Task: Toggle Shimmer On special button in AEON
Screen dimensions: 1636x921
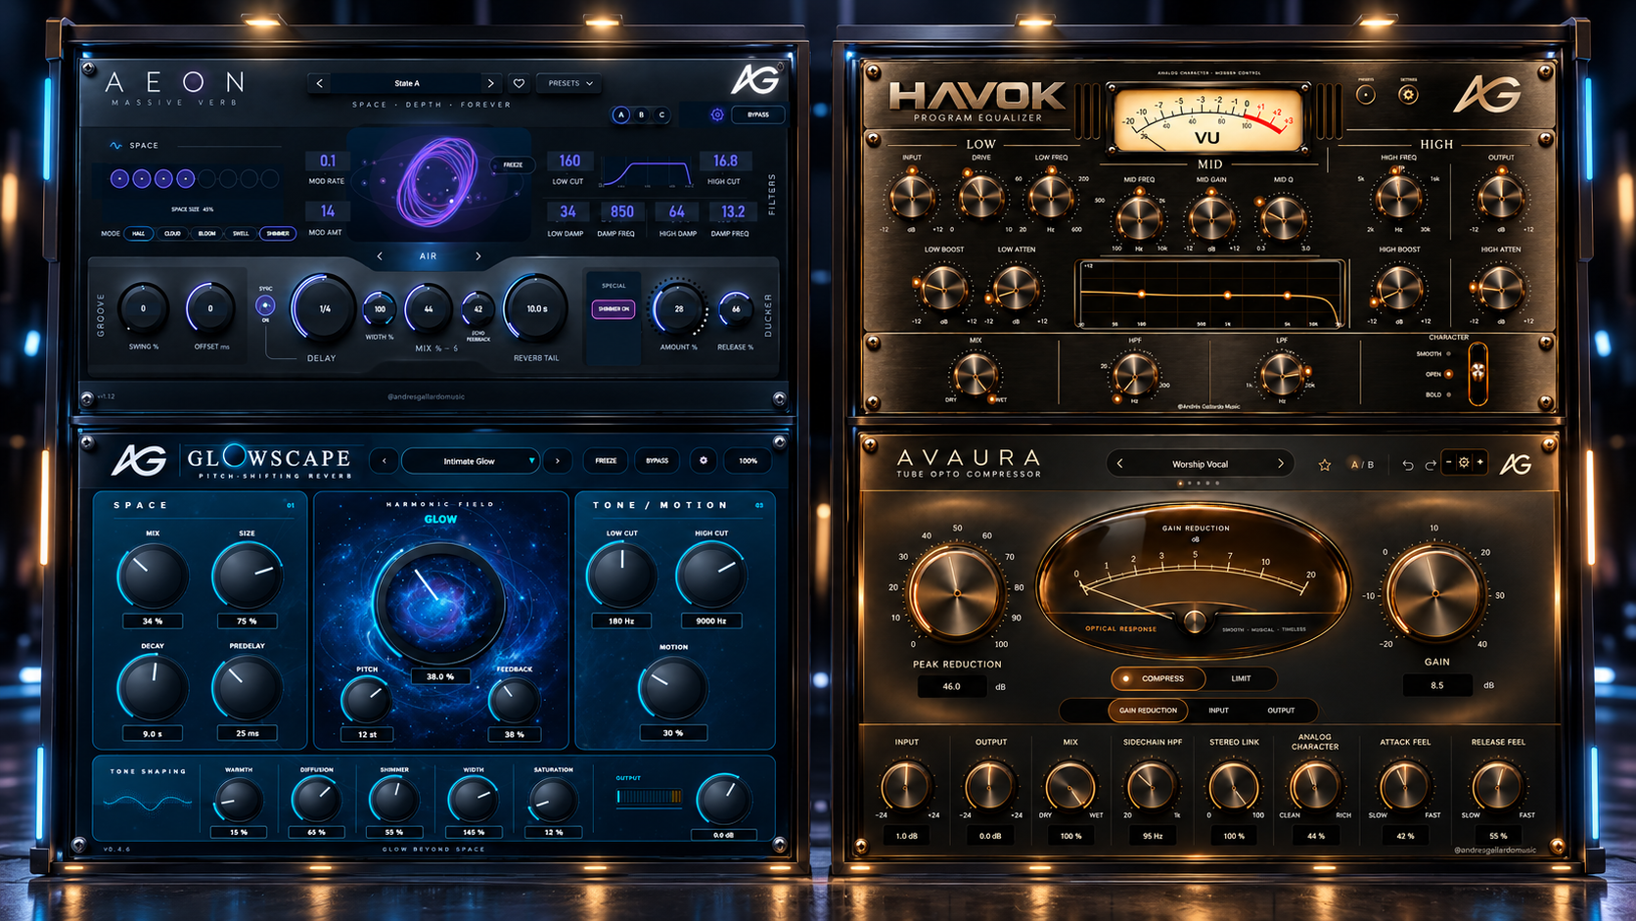Action: coord(613,309)
